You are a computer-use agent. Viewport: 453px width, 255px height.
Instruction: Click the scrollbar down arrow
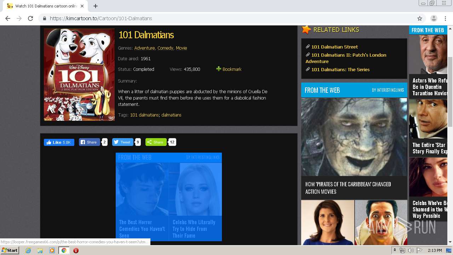pos(450,242)
